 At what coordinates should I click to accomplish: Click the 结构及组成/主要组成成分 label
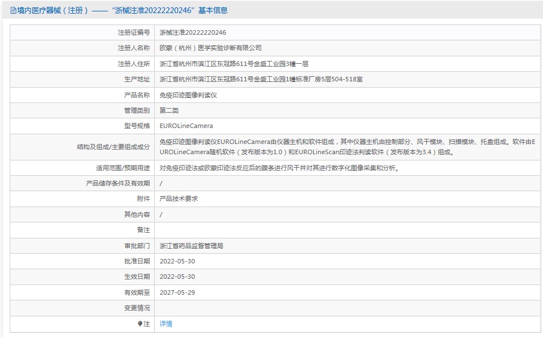[x=114, y=147]
